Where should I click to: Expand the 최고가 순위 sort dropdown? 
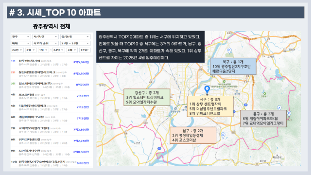[x=45, y=43]
